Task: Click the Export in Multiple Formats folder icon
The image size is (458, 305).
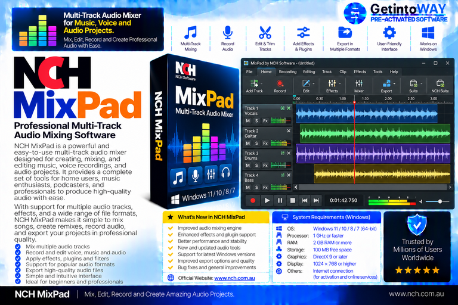Action: [345, 33]
